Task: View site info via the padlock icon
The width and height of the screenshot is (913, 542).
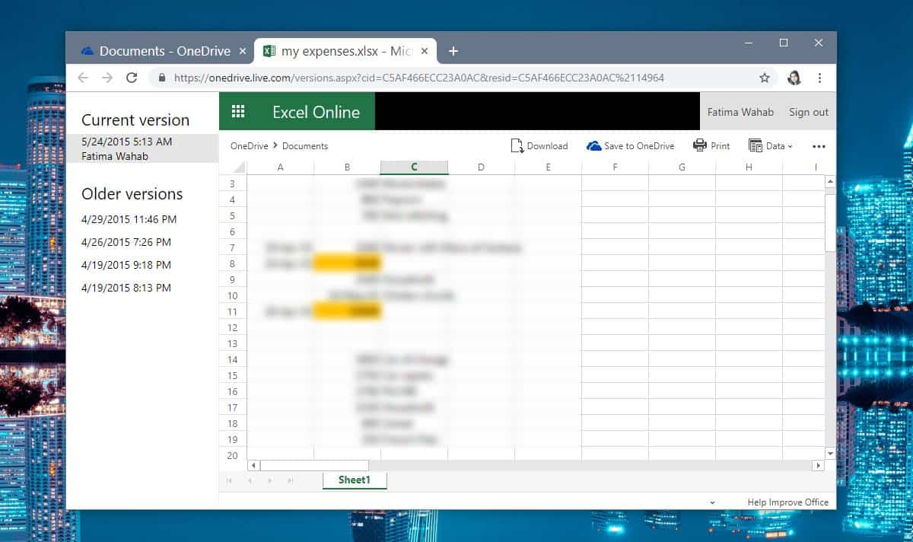Action: [x=161, y=78]
